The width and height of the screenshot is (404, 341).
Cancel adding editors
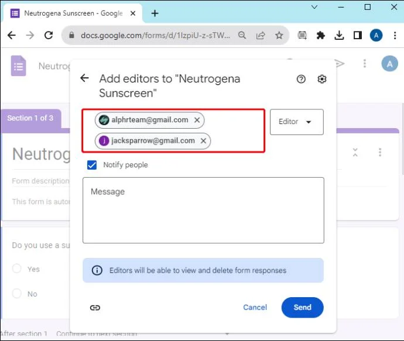(255, 307)
